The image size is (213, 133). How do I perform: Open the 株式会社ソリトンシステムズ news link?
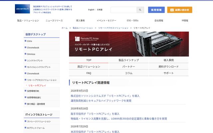pyautogui.click(x=105, y=96)
